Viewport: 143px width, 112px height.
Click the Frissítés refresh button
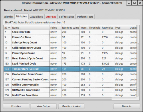pyautogui.click(x=16, y=106)
